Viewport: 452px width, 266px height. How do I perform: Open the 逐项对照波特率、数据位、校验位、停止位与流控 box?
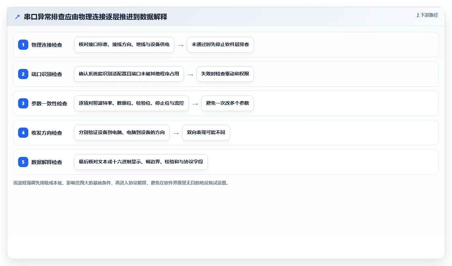(131, 103)
